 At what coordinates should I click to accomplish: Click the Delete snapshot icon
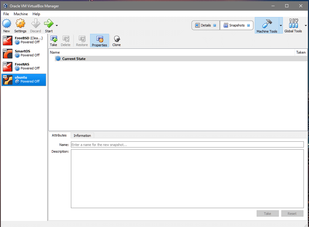tap(66, 39)
